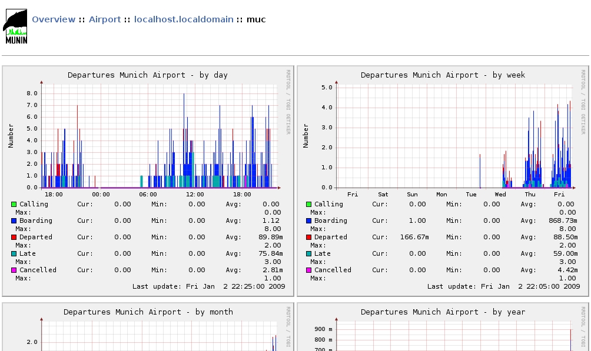
Task: Click magenta Cancelled swatch in week legend
Action: click(308, 270)
